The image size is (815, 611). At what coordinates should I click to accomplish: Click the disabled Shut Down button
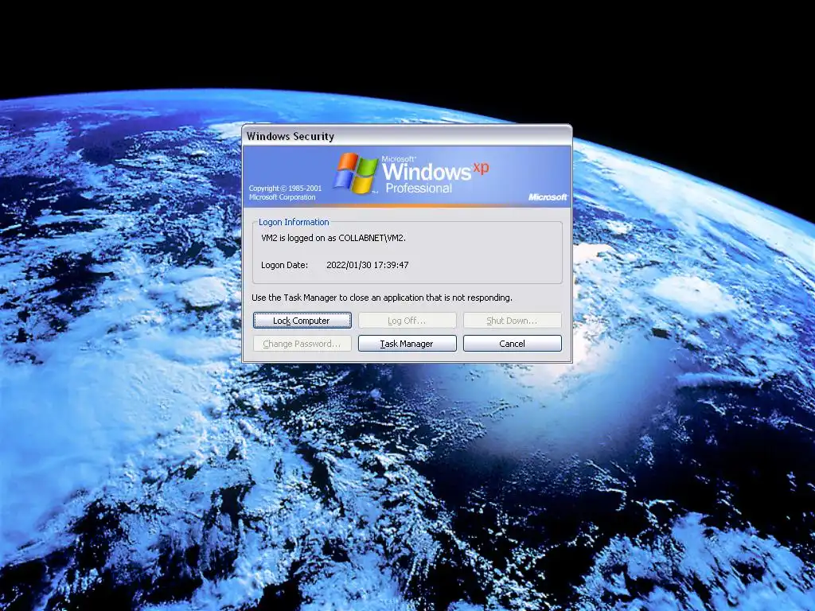coord(512,321)
